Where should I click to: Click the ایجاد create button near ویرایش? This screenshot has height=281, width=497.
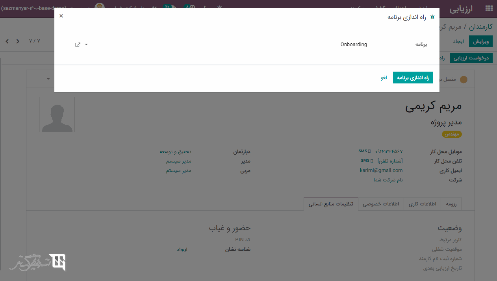click(x=458, y=41)
